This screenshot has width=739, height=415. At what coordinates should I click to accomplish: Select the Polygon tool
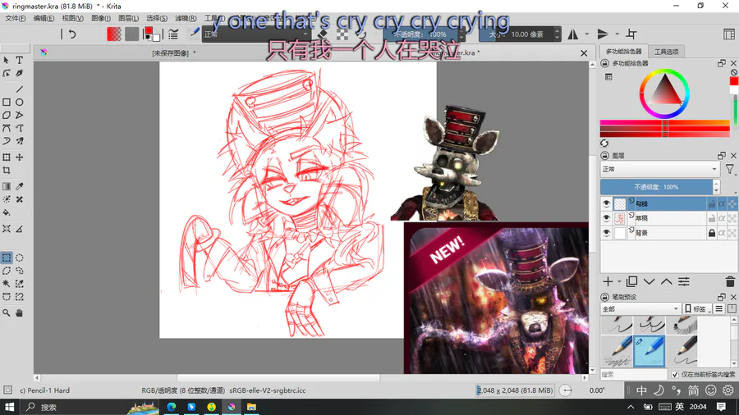pyautogui.click(x=6, y=116)
